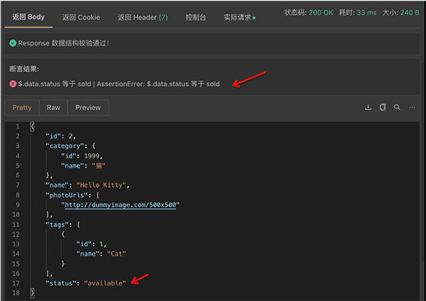
Task: Open the 返回 Cookie tab
Action: (81, 17)
